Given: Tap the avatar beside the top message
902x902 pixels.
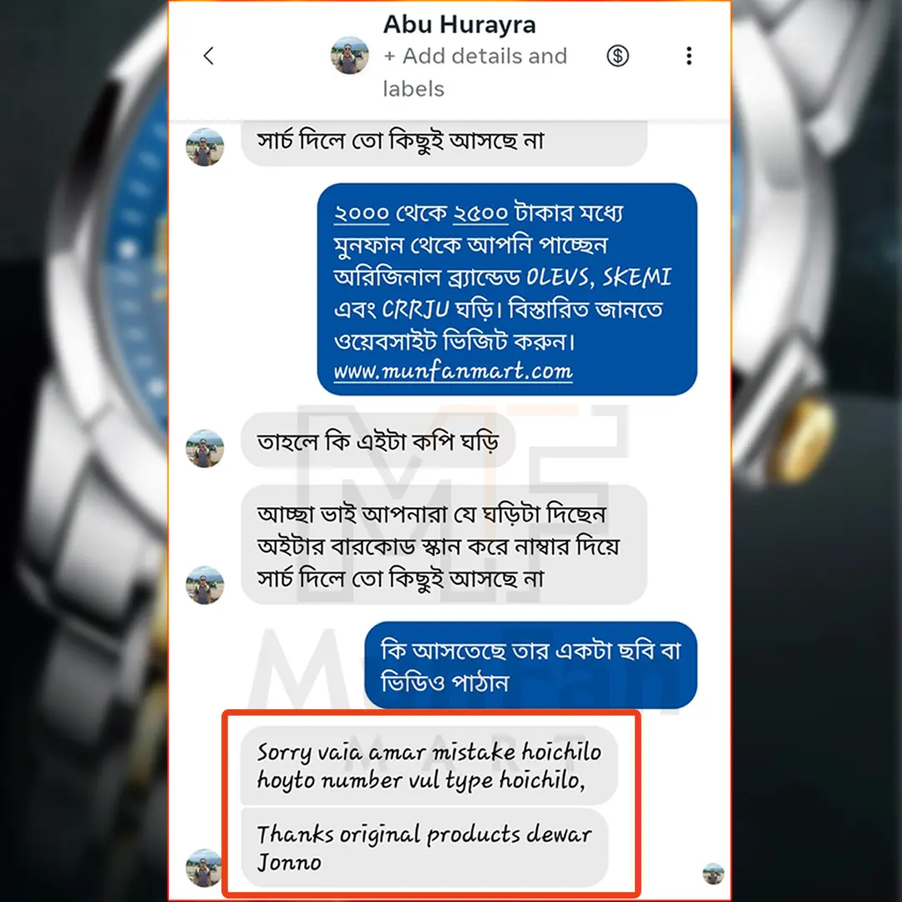Looking at the screenshot, I should point(205,147).
